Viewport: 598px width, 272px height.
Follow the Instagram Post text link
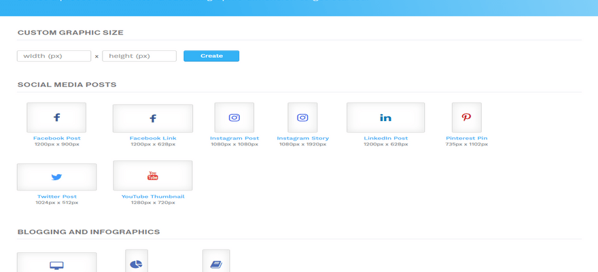coord(234,138)
